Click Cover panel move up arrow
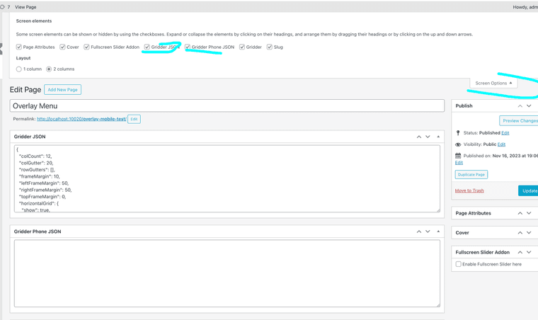This screenshot has height=320, width=538. coord(520,232)
